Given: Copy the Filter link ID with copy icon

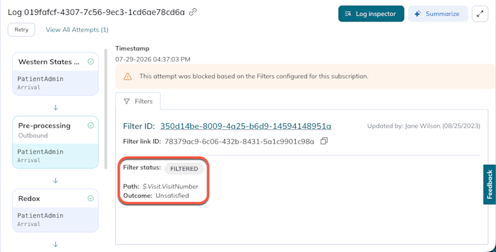Looking at the screenshot, I should click(x=324, y=141).
